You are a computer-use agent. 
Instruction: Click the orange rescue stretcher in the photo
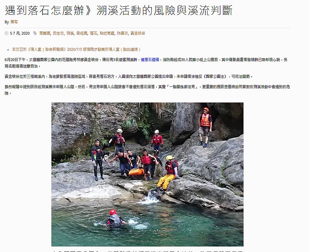click(136, 172)
